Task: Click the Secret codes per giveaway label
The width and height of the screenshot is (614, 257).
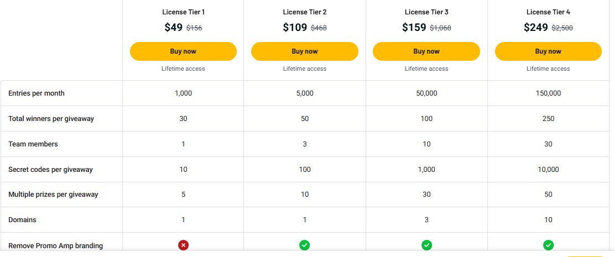Action: [50, 170]
